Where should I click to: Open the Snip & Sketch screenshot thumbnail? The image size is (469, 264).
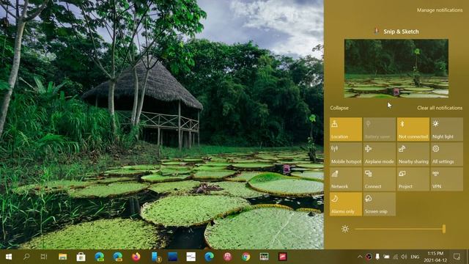click(x=396, y=68)
